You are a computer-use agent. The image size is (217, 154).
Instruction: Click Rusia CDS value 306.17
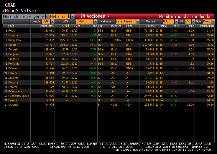tap(64, 31)
